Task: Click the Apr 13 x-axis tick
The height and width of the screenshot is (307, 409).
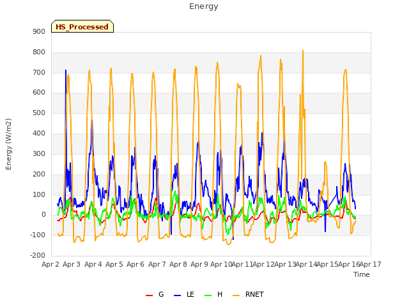Action: [285, 264]
